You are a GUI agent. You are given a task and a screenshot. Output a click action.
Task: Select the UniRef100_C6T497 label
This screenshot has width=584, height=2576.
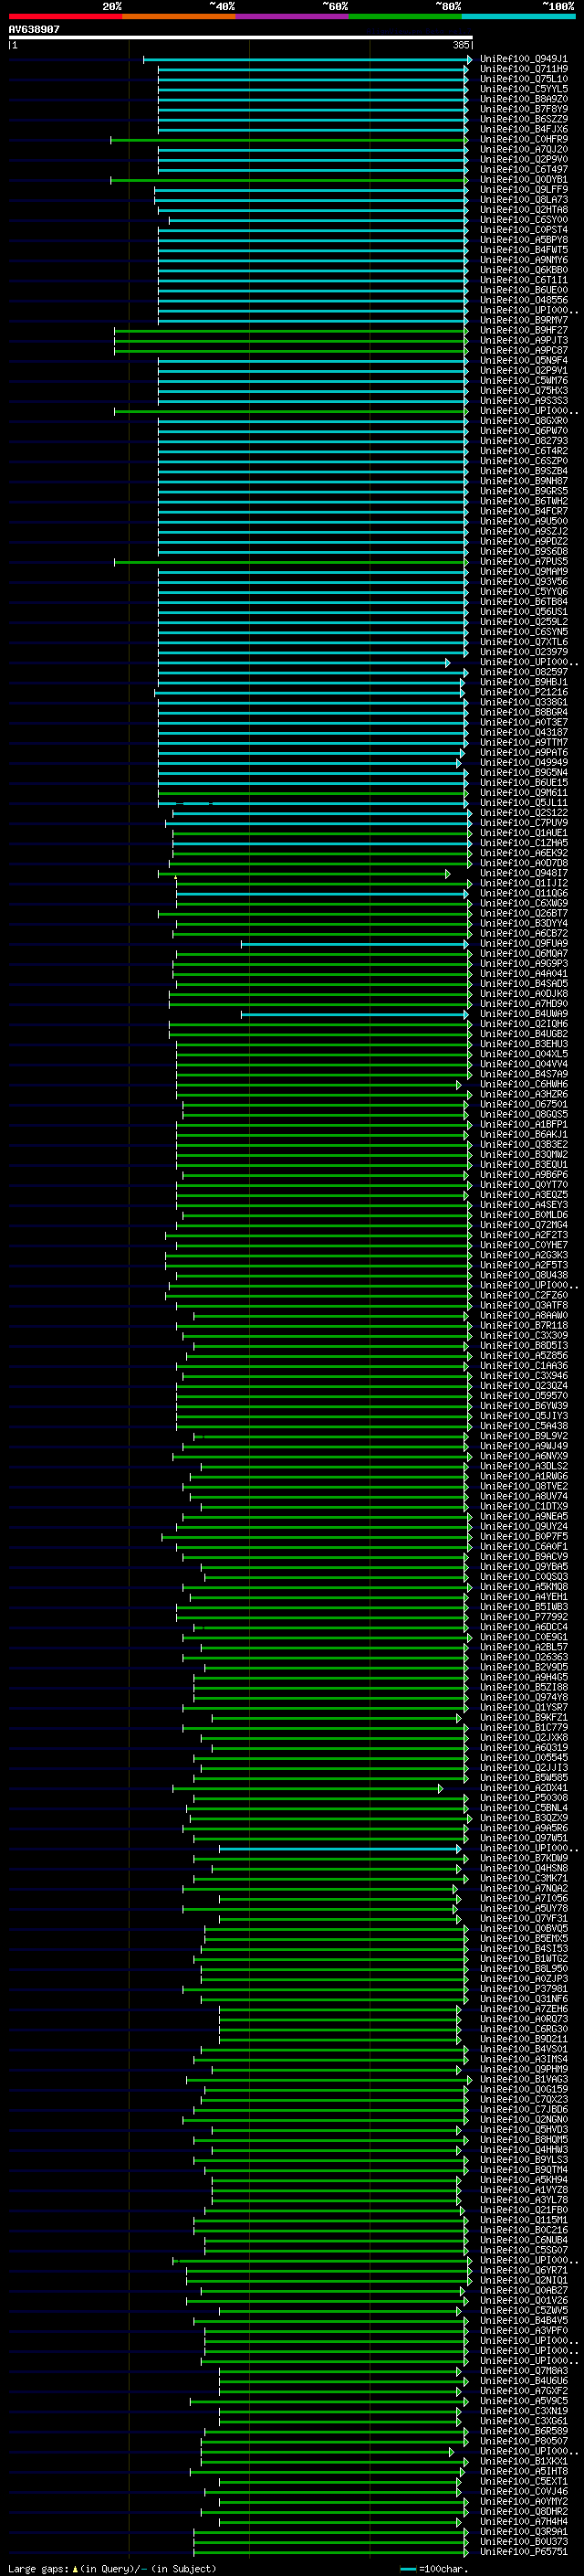click(x=524, y=170)
